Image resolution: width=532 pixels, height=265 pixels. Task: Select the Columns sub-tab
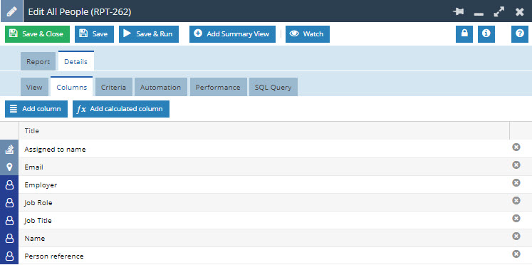click(72, 87)
